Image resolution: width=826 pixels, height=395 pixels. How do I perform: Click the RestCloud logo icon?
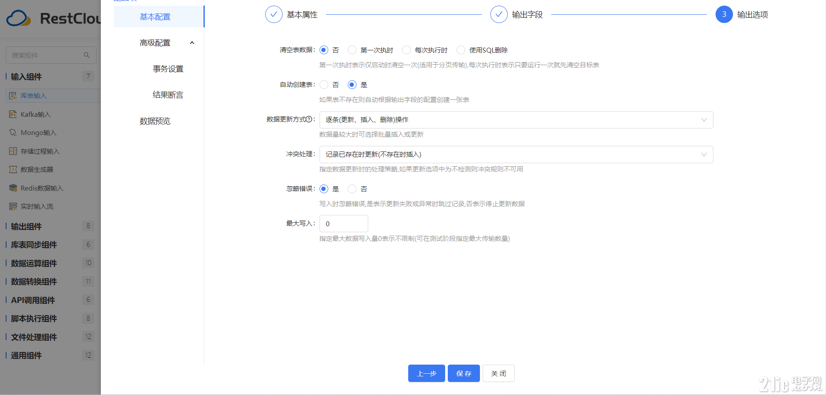tap(18, 18)
